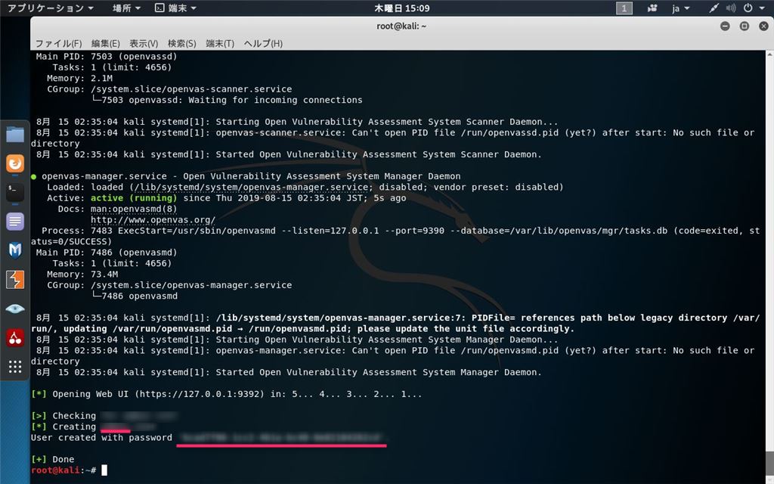Open the text notes icon in dock
Screen dimensions: 774x484
coord(15,222)
